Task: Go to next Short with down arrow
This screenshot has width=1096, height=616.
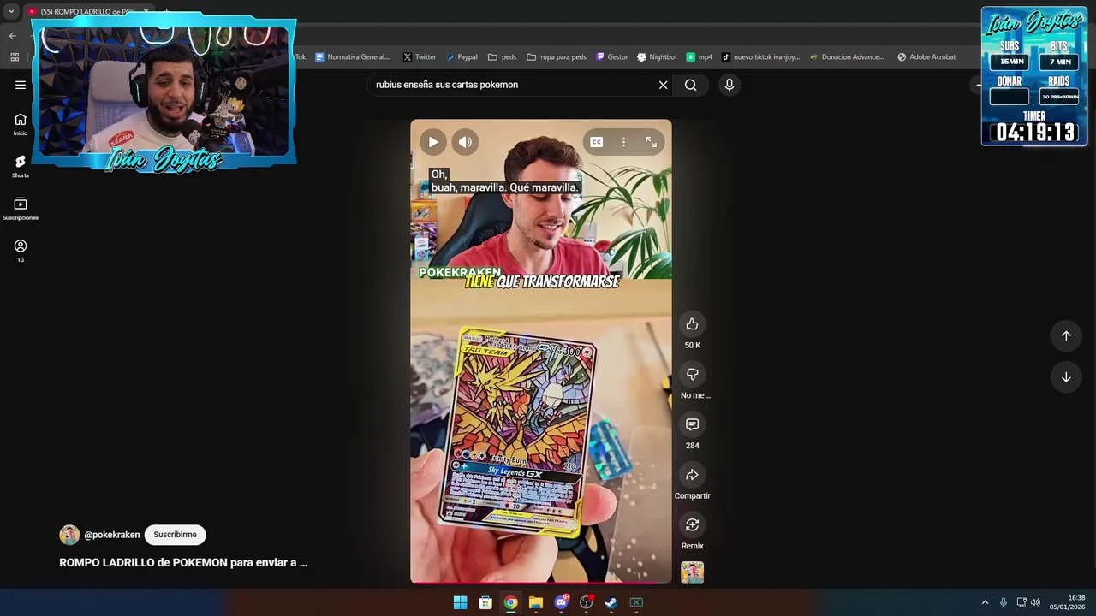Action: click(x=1066, y=377)
